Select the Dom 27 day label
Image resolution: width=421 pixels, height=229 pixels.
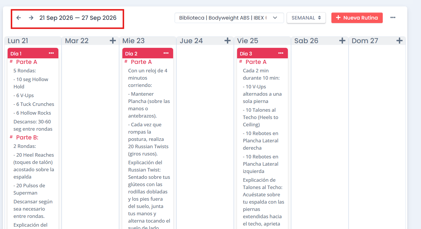(x=365, y=41)
